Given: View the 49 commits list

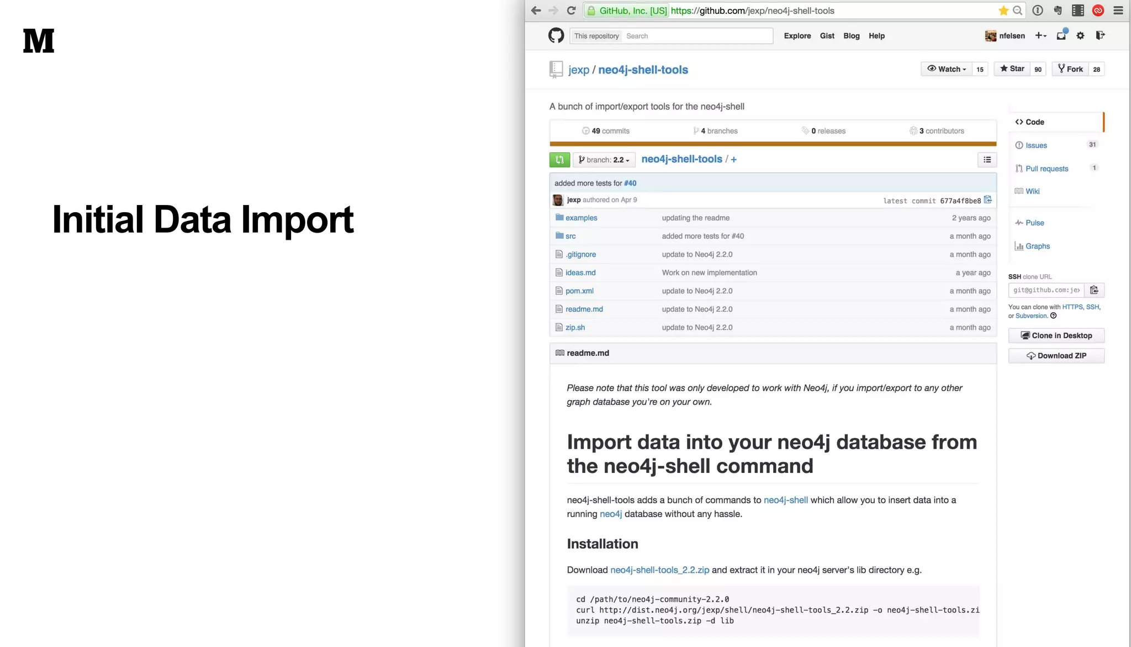Looking at the screenshot, I should 605,131.
